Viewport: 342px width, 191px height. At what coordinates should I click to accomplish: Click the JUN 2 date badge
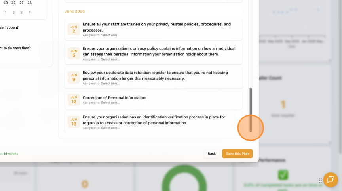(74, 29)
